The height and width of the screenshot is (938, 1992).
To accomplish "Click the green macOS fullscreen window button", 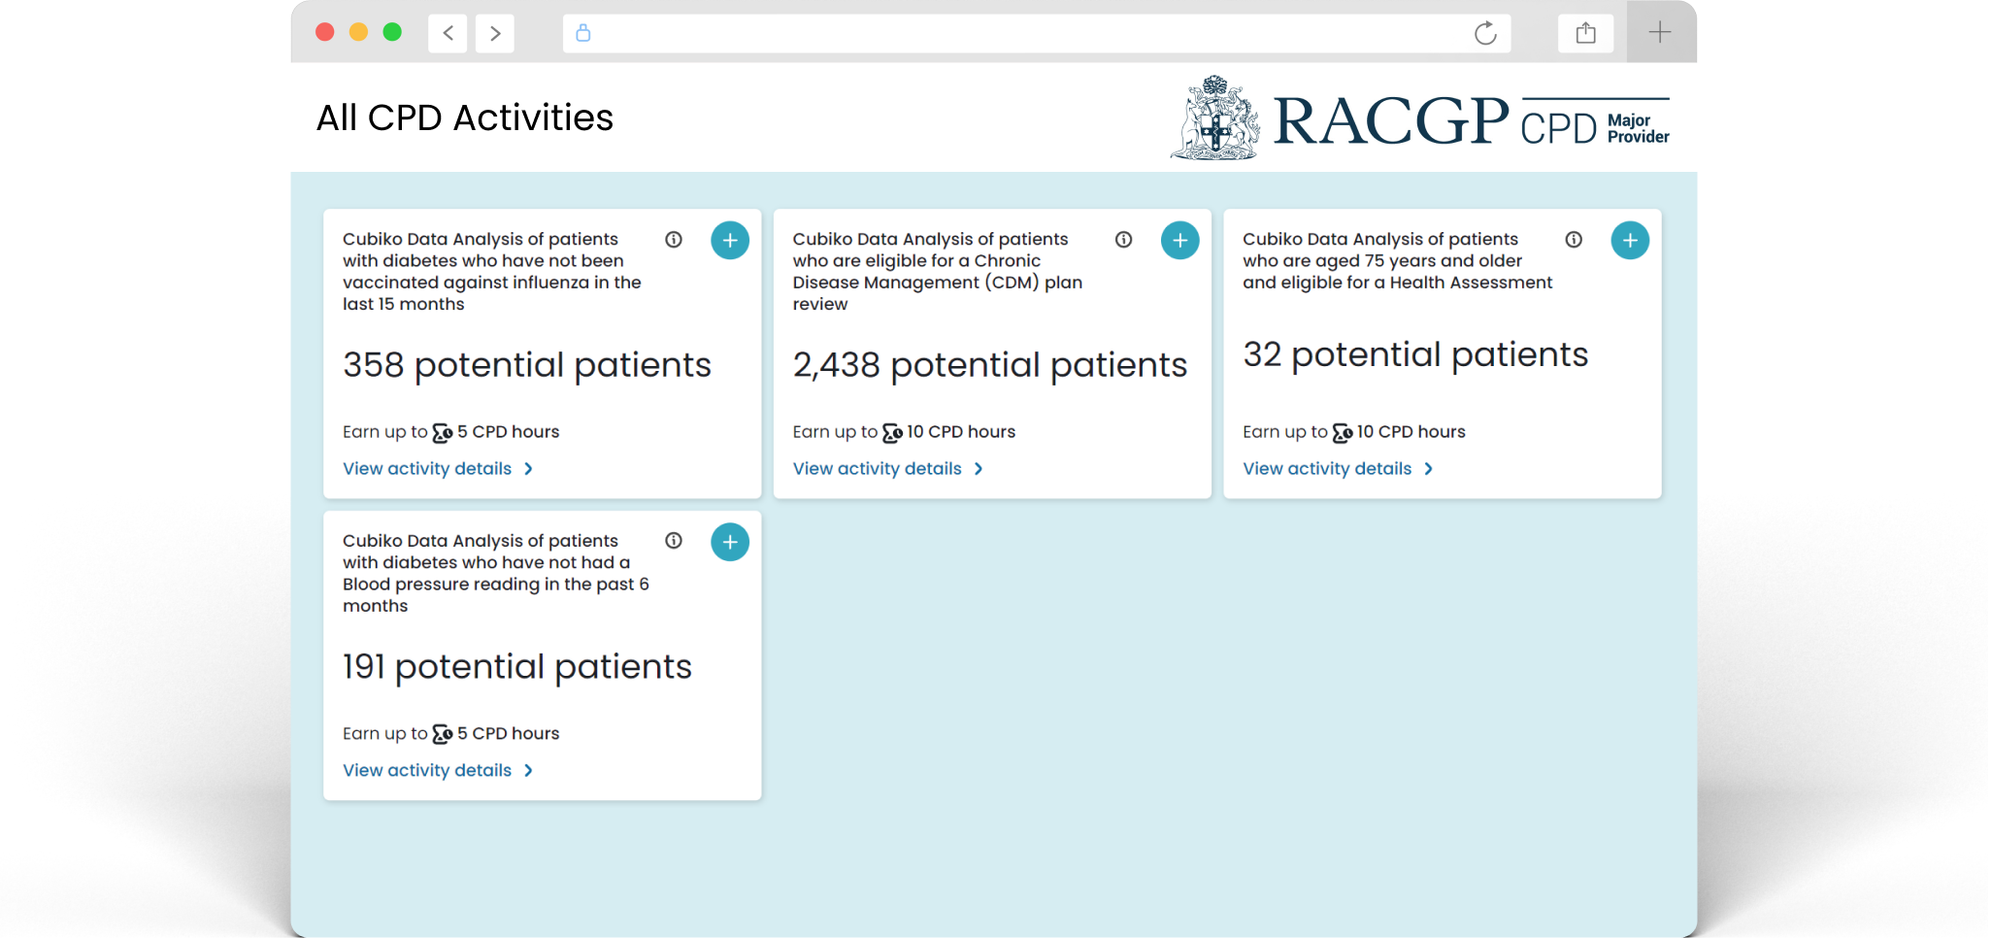I will [x=392, y=32].
